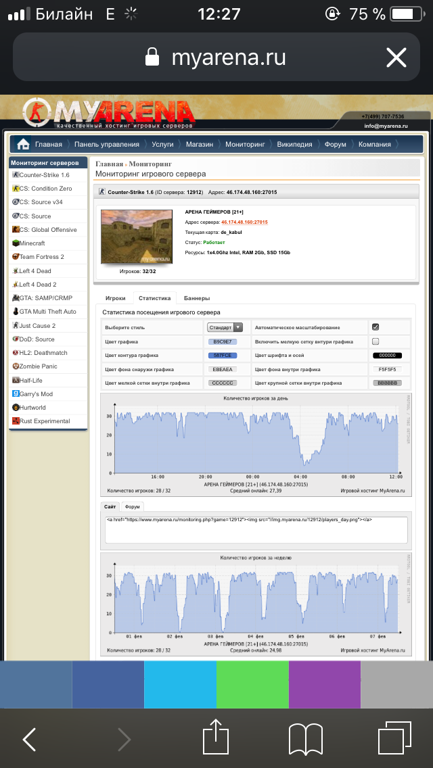Open Главная in the navigation bar
Viewport: 433px width, 768px height.
[x=48, y=145]
